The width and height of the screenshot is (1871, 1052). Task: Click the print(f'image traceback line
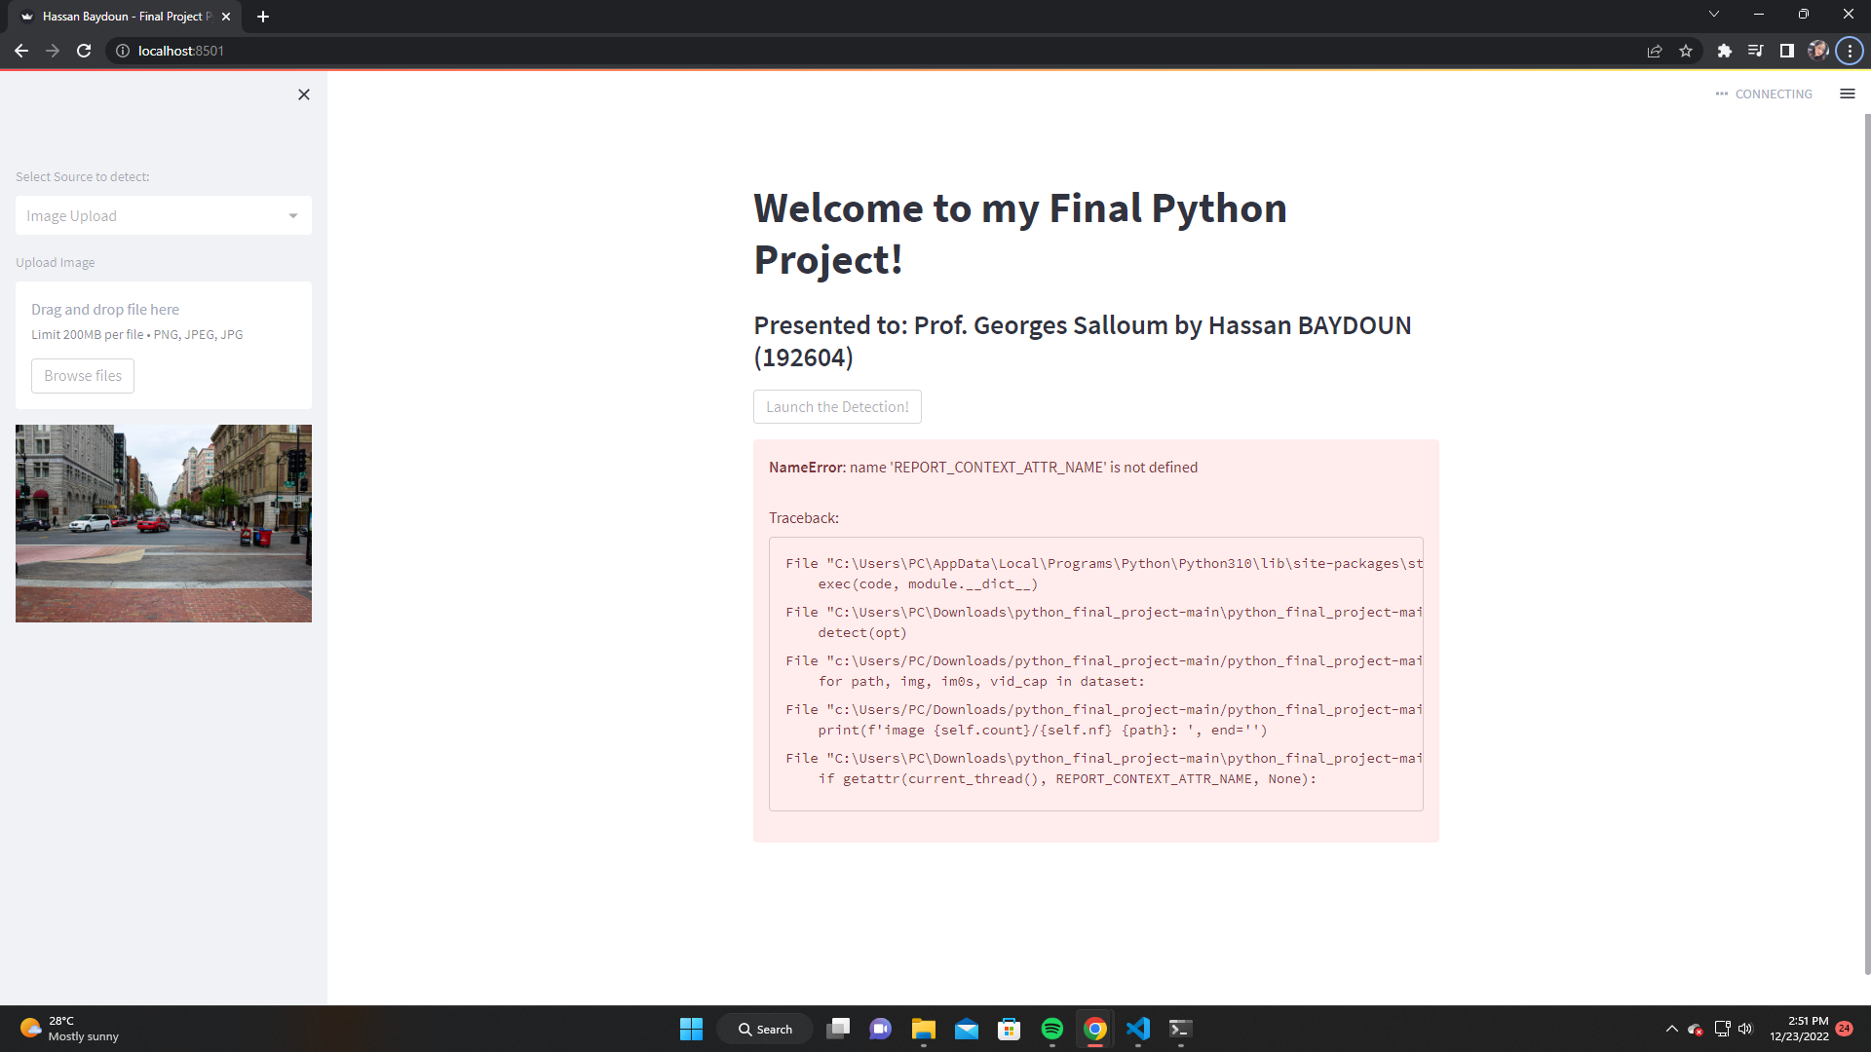click(1043, 731)
